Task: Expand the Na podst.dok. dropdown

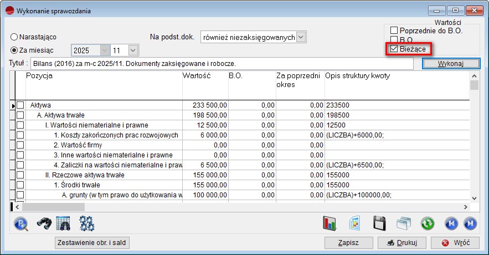Action: coord(301,37)
